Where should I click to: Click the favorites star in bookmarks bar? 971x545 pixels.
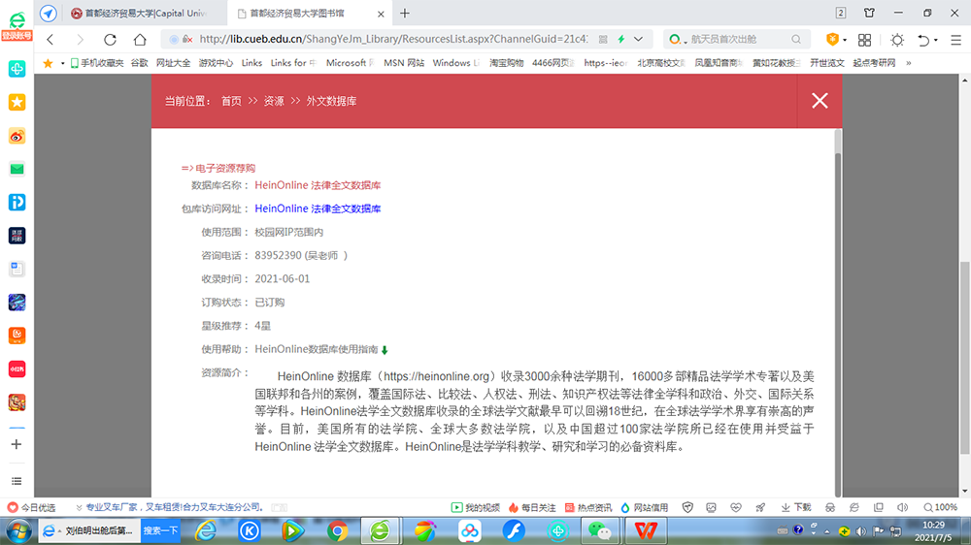pos(48,63)
